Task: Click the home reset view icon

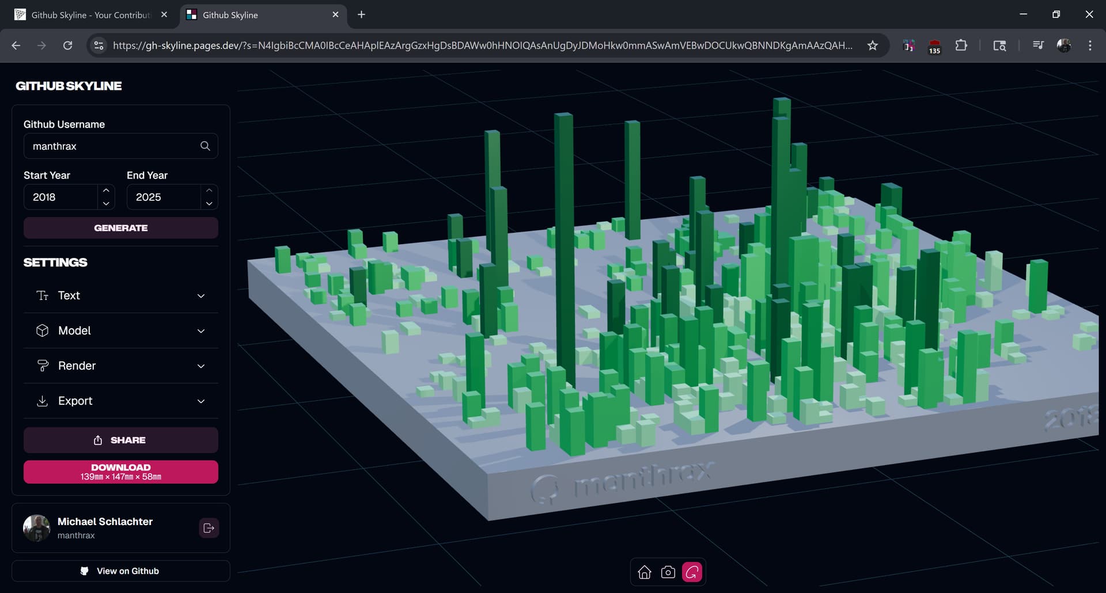Action: pos(645,572)
